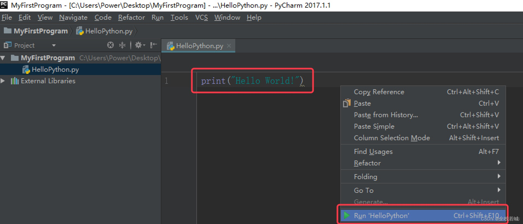Choose Find Usages in context menu
The image size is (523, 224).
click(423, 151)
